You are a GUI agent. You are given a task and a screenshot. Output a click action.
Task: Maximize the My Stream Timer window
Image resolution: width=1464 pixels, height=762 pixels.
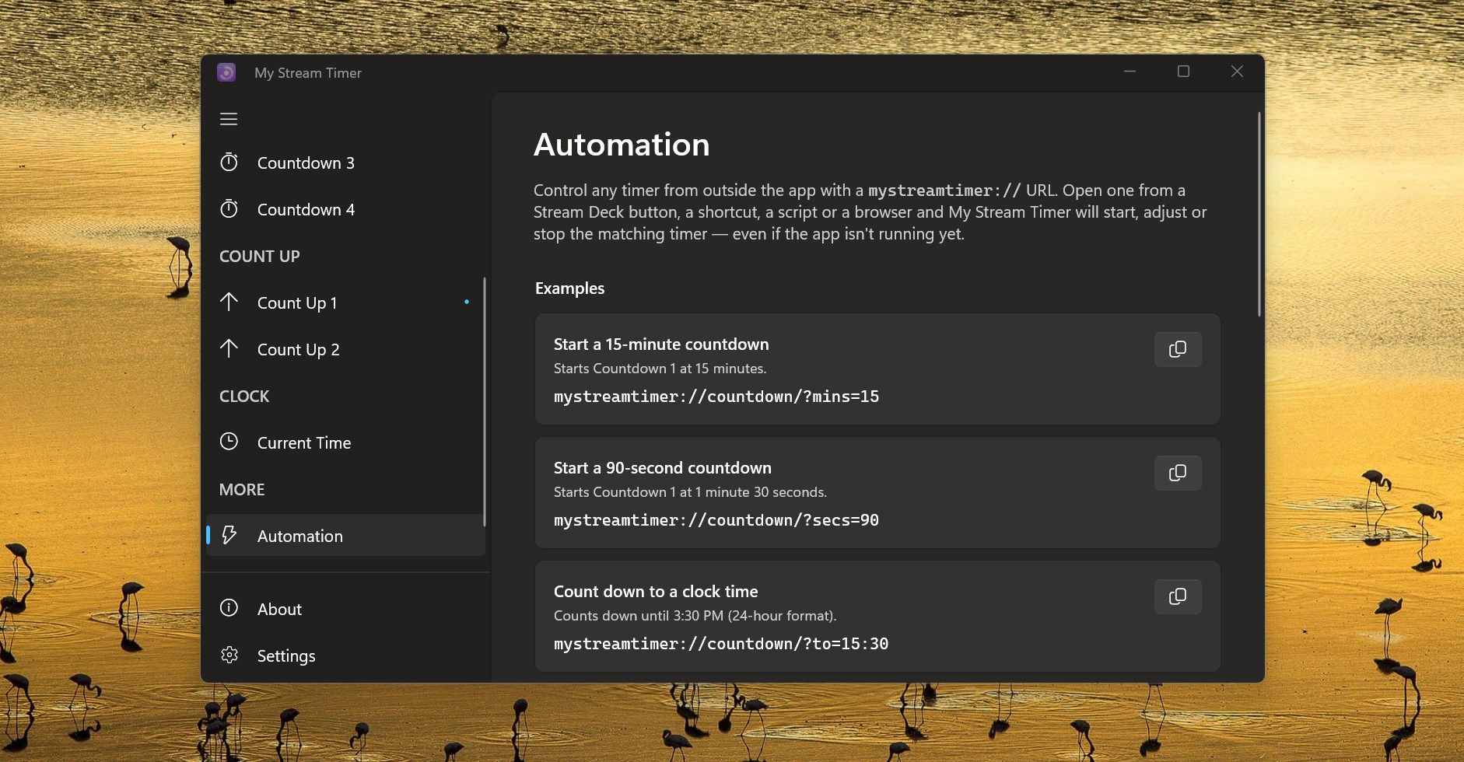click(x=1183, y=72)
